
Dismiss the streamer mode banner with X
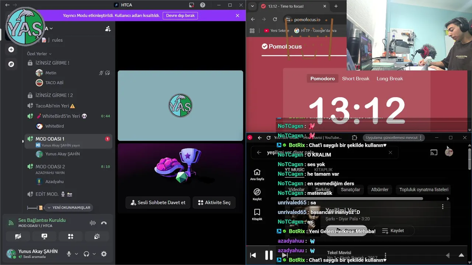point(237,15)
